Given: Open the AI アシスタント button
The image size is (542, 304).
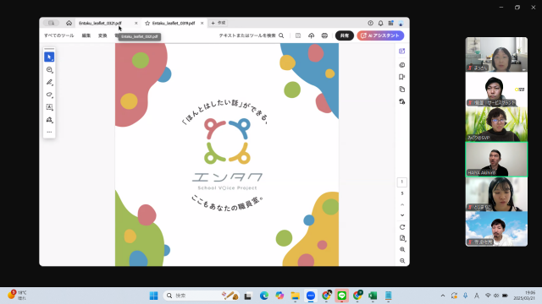Looking at the screenshot, I should click(380, 35).
